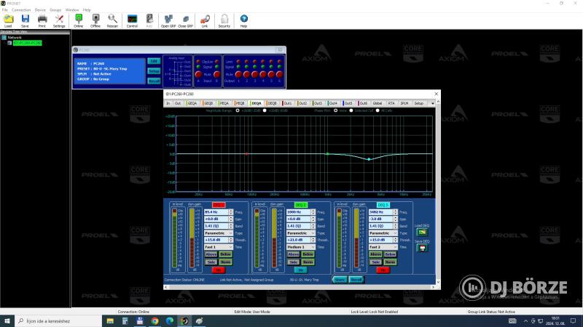Screen dimensions: 583x327
Task: Click the Link icon in the toolbar
Action: click(x=205, y=20)
